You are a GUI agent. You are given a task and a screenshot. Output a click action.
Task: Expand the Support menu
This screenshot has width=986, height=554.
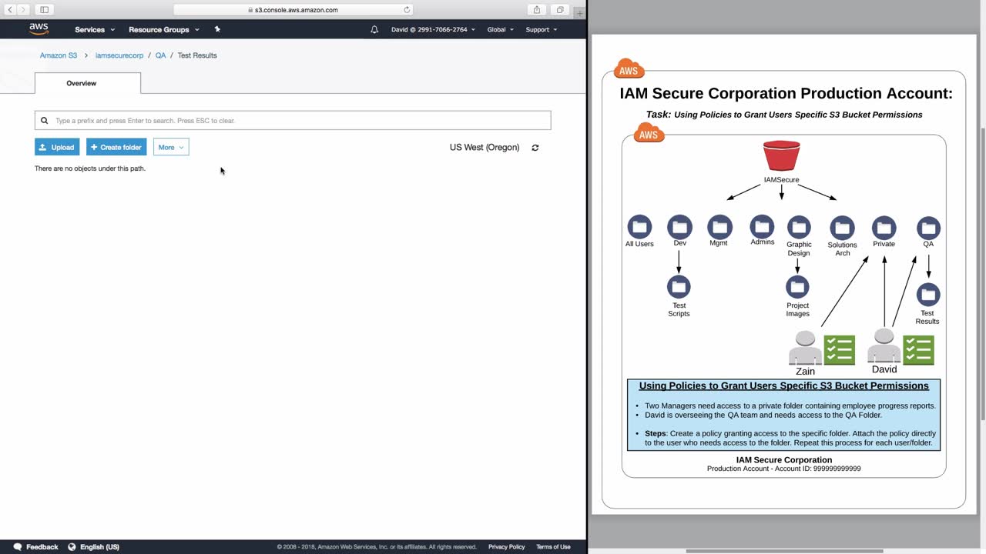542,29
